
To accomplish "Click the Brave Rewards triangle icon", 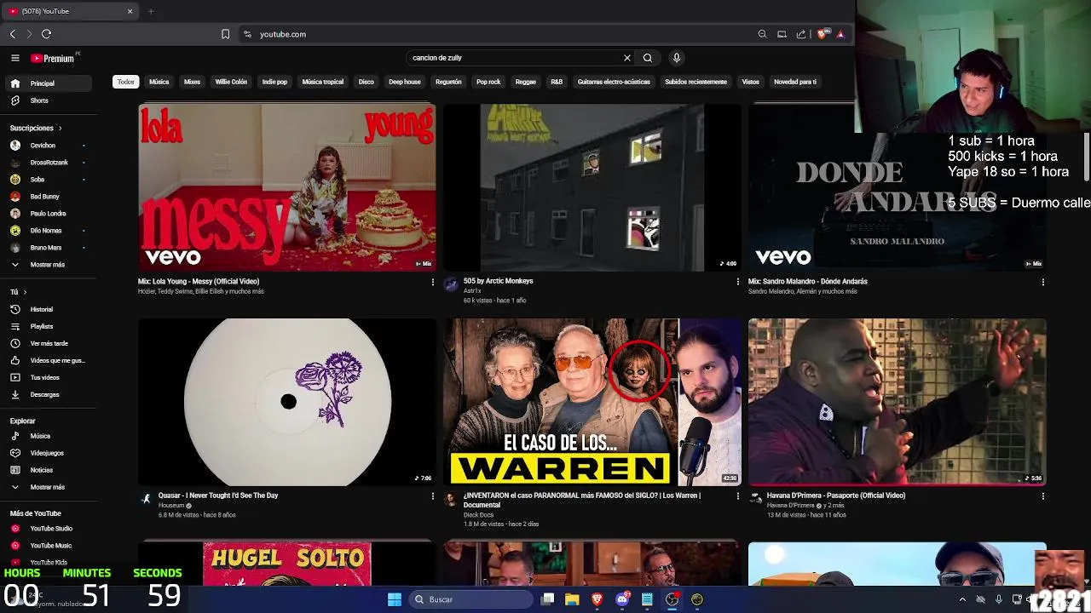I will (x=840, y=34).
